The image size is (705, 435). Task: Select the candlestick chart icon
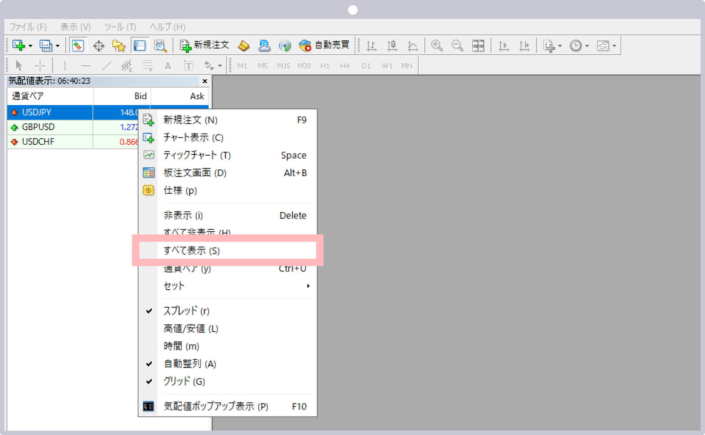392,46
